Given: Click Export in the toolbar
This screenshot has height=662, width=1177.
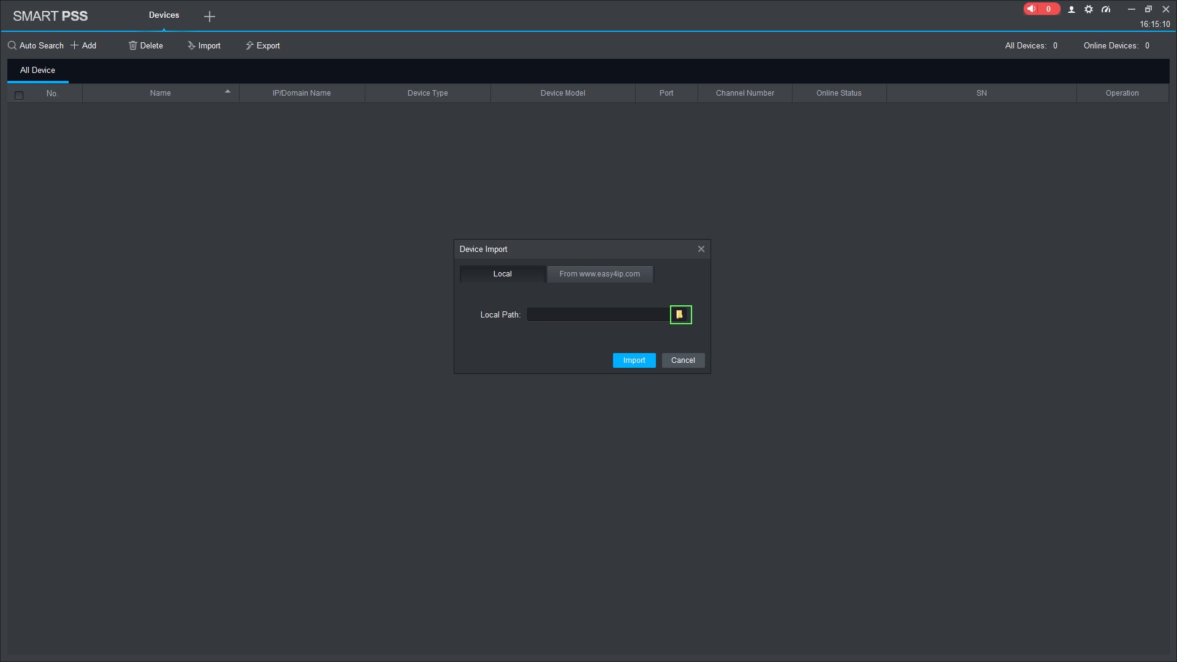Looking at the screenshot, I should pos(263,45).
